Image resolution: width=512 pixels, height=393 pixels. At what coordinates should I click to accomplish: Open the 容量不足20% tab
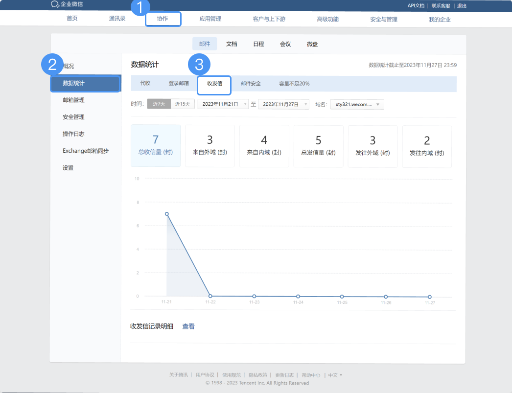point(294,84)
